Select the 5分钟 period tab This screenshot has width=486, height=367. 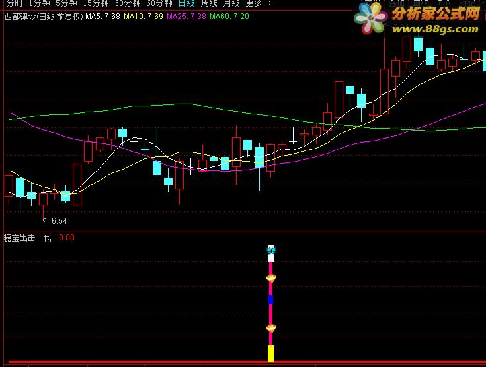[66, 3]
